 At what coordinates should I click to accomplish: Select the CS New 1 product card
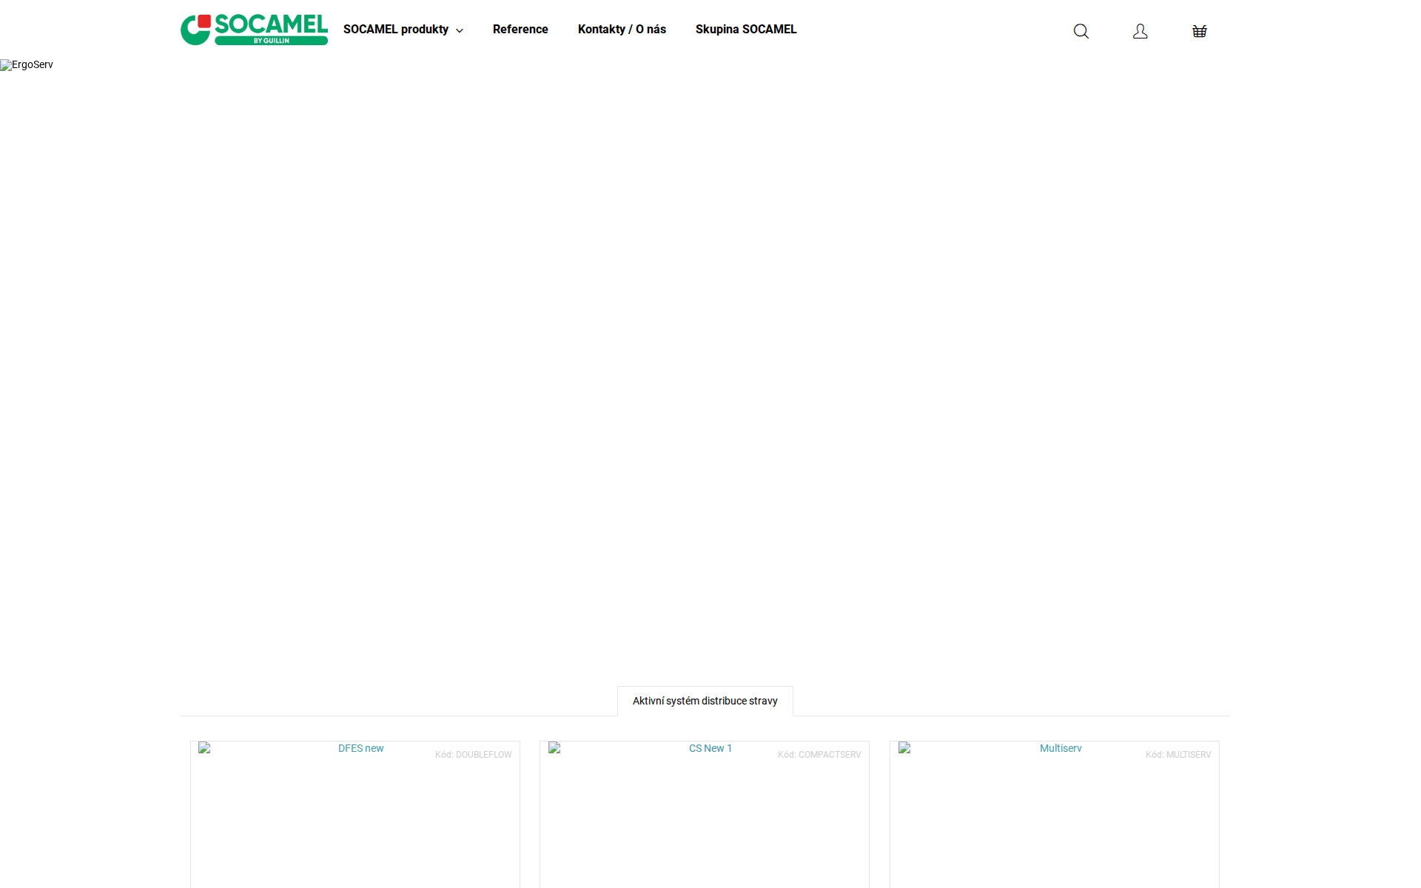click(704, 814)
